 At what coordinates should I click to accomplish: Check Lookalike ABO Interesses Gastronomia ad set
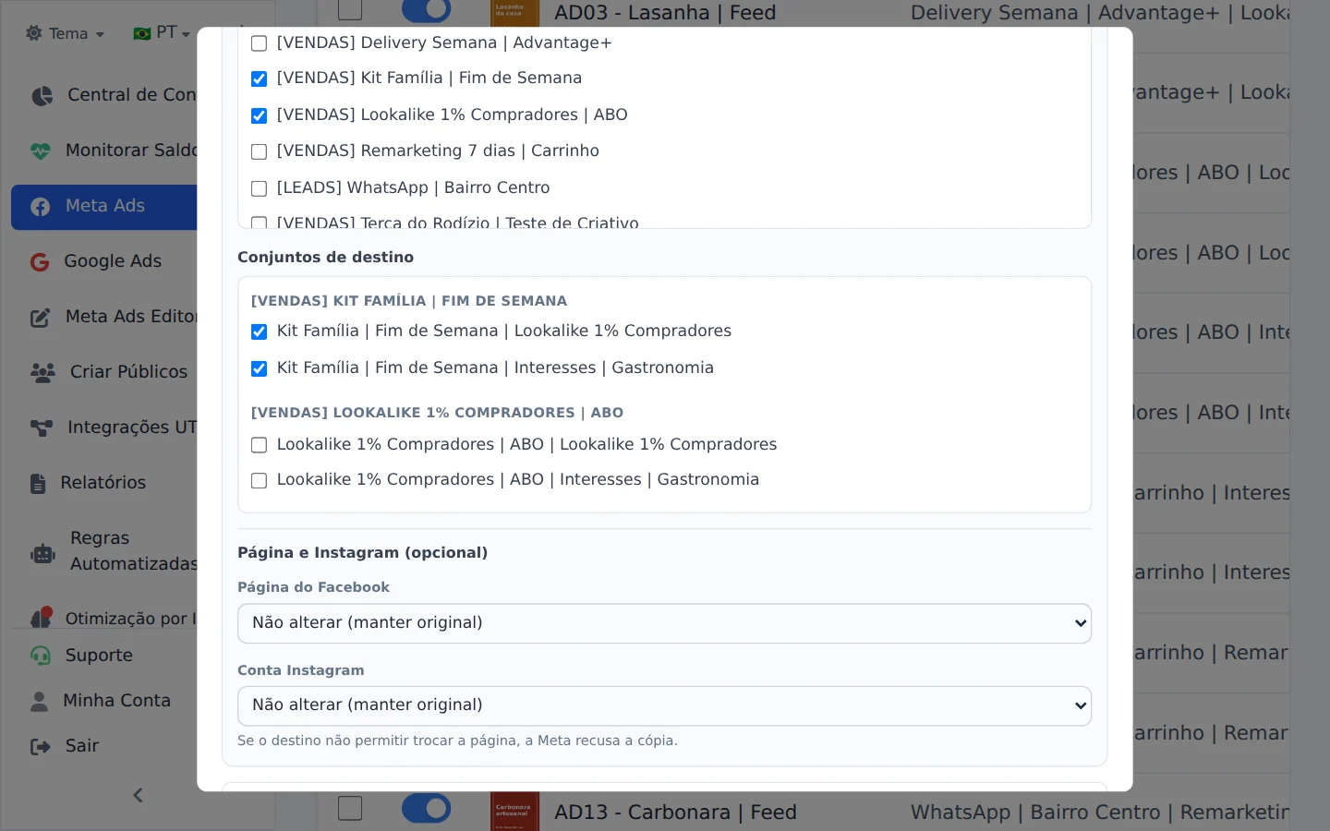pos(260,480)
